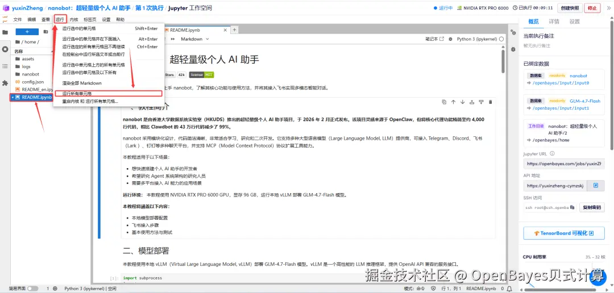Viewport: 614px width, 293px height.
Task: Open TensorBoard 可视化 button
Action: [564, 233]
